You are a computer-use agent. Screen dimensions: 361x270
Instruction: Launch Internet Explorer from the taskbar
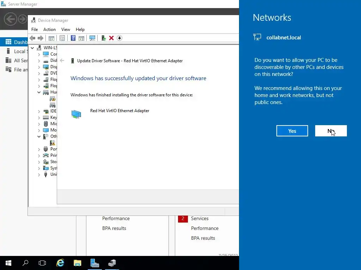(60, 263)
